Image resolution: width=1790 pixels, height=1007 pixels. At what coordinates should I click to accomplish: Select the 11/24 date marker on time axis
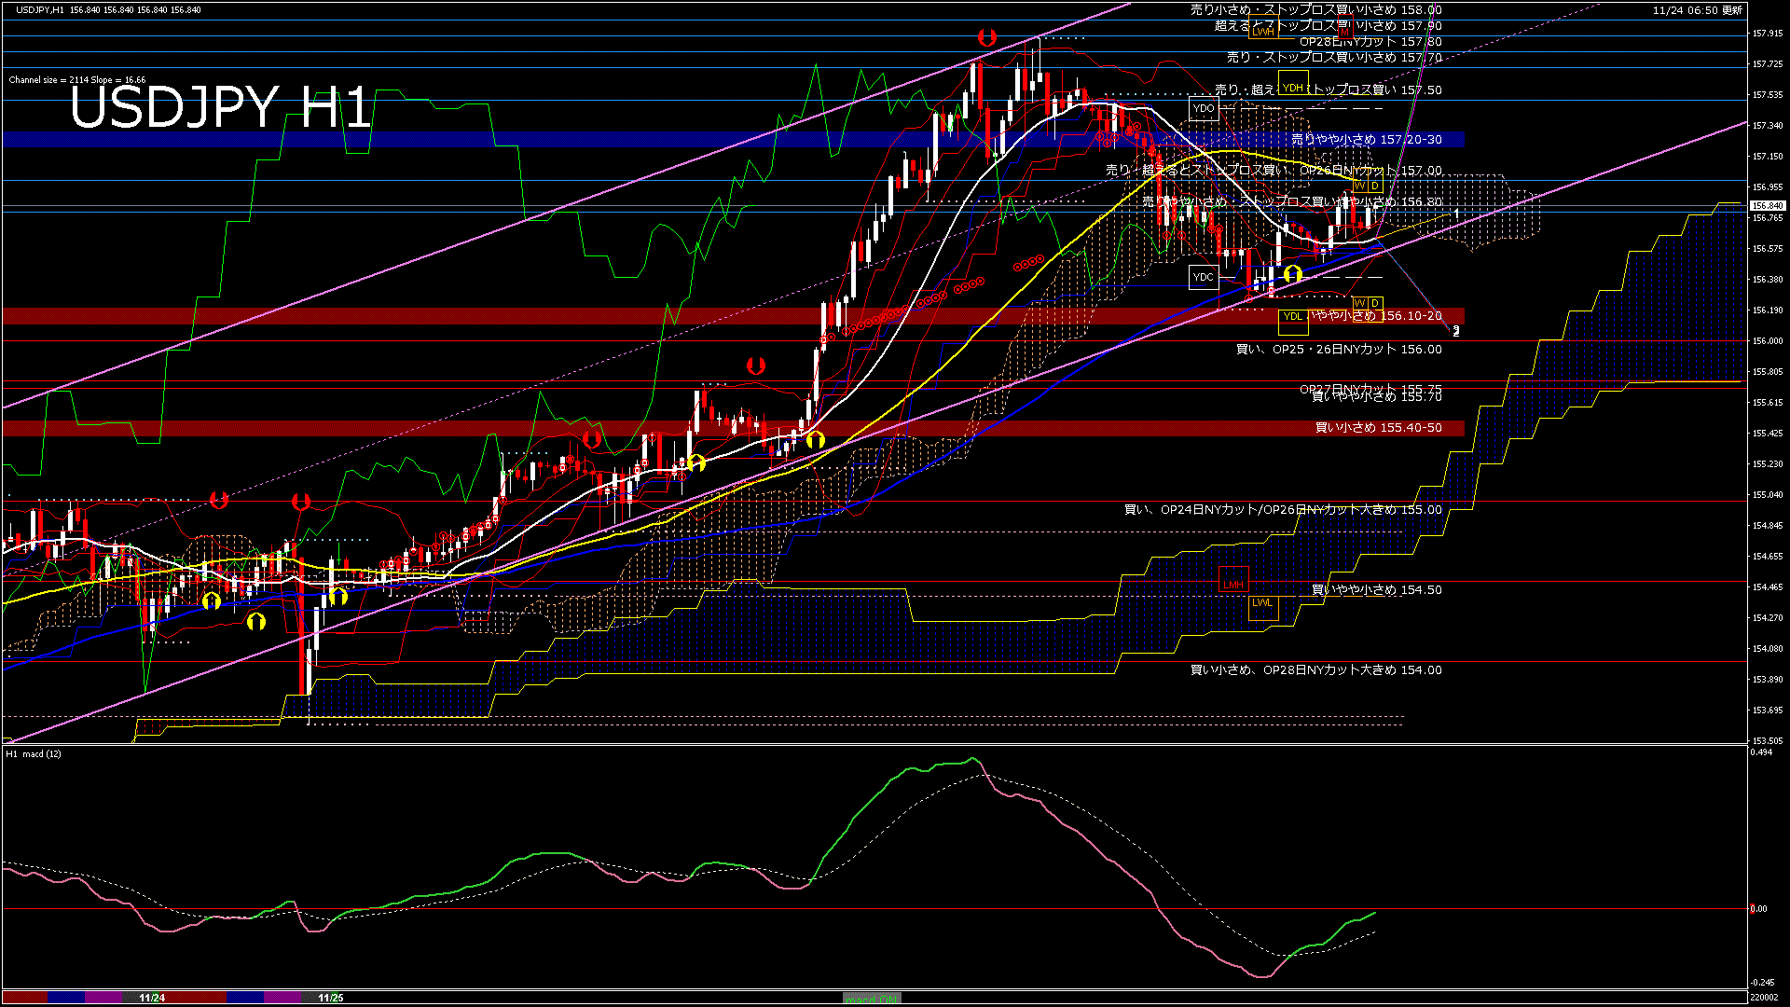152,998
